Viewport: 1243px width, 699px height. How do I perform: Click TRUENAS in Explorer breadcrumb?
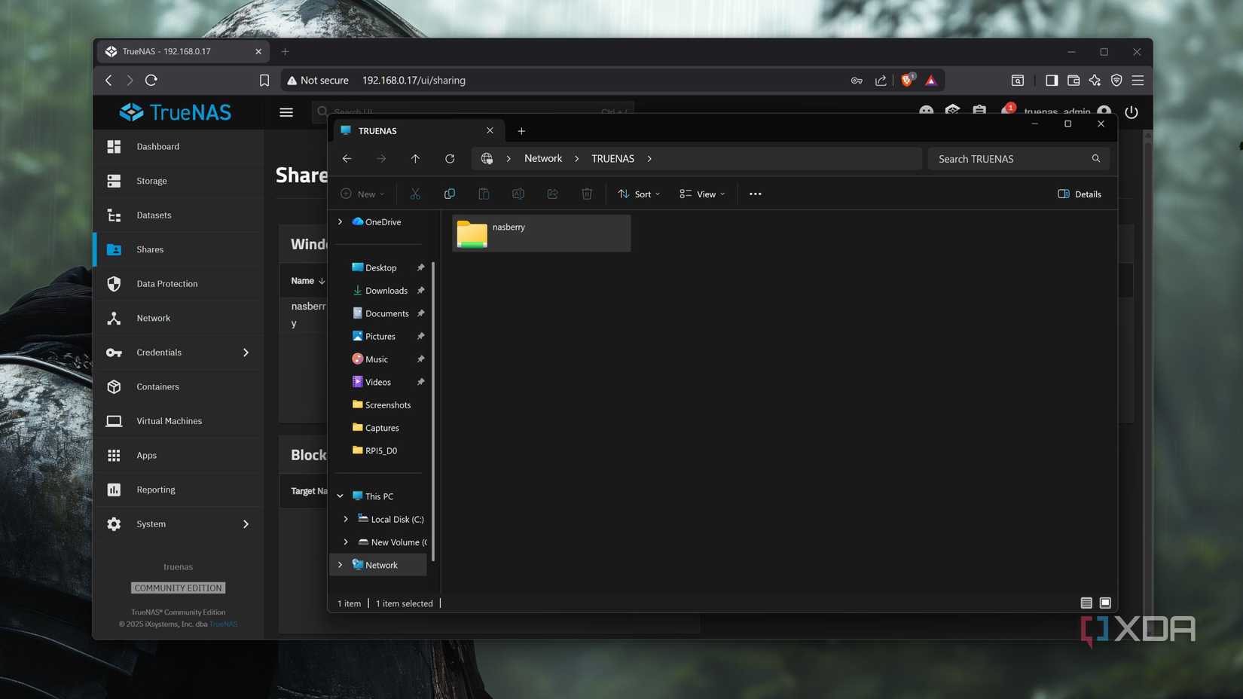click(612, 159)
